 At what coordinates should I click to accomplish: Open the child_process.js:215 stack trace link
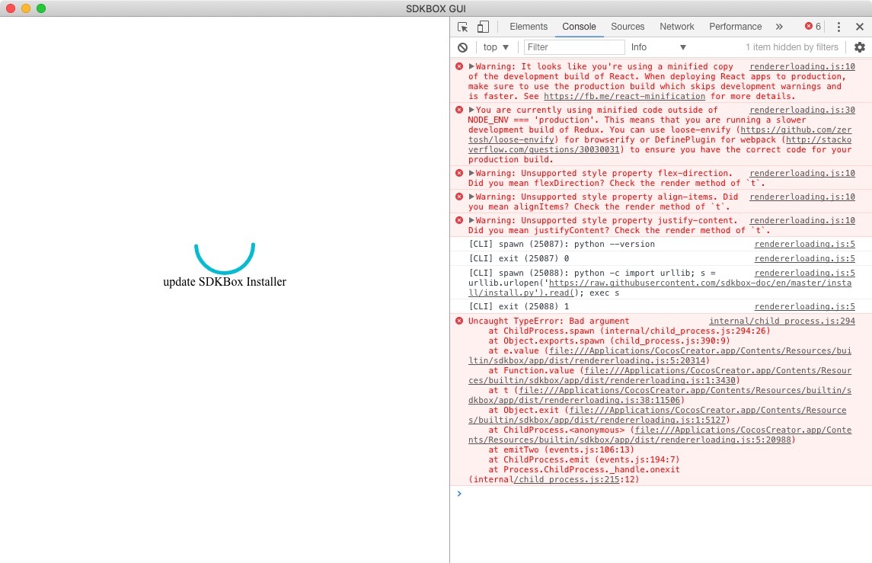[x=566, y=479]
